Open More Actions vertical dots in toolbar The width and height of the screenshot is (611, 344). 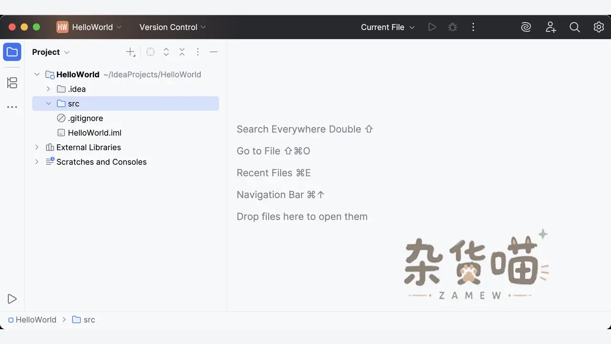[x=473, y=27]
